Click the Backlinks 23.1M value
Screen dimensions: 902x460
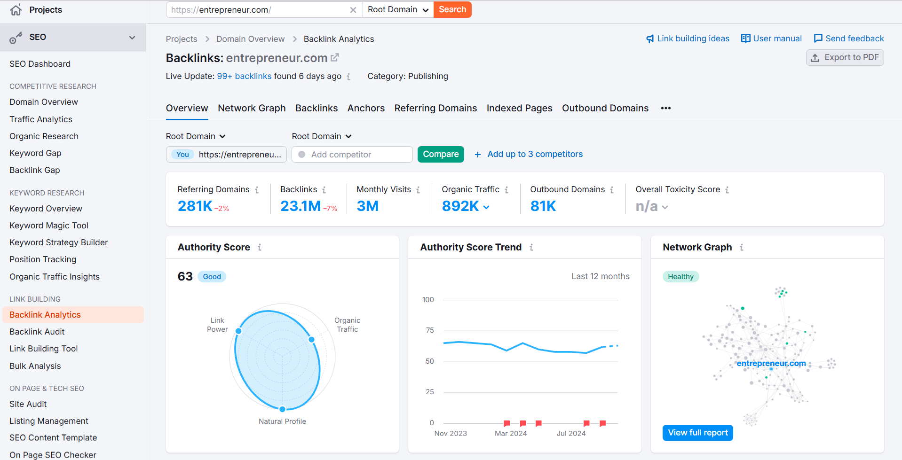[301, 206]
